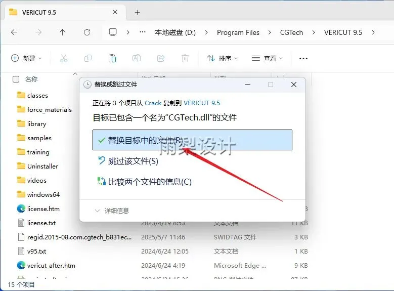Click the Copy icon in toolbar
The image size is (394, 291).
pyautogui.click(x=88, y=58)
